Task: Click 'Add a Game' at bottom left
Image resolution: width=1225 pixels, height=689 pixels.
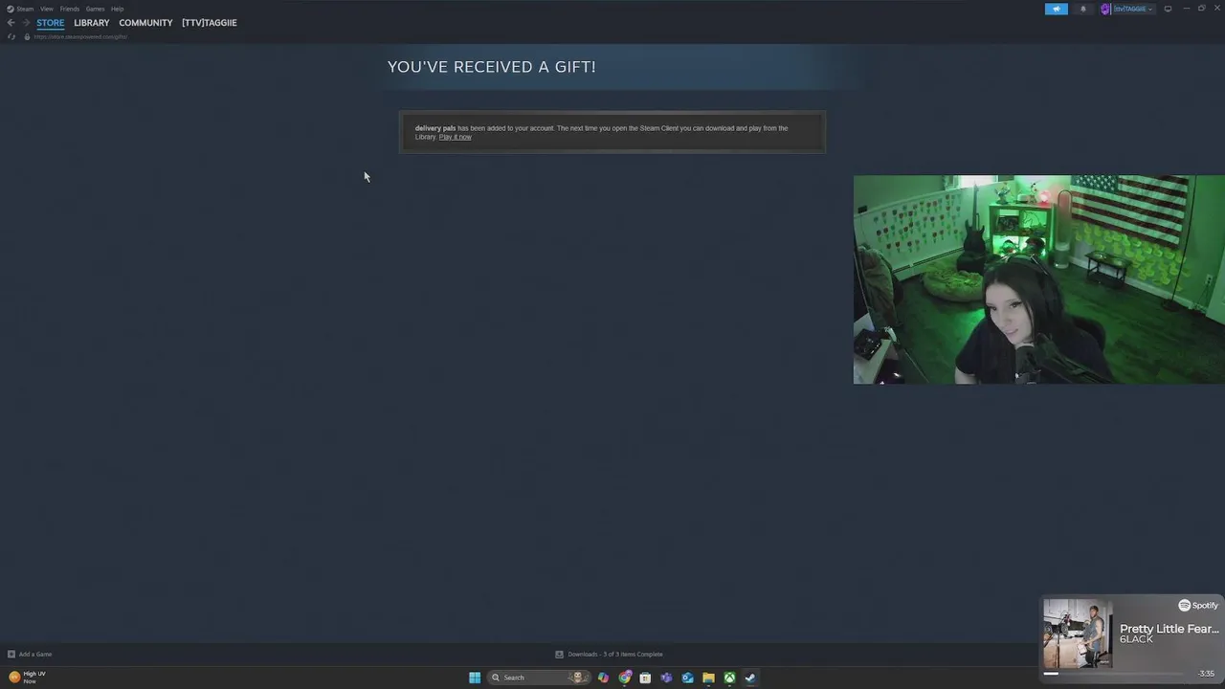Action: (x=30, y=655)
